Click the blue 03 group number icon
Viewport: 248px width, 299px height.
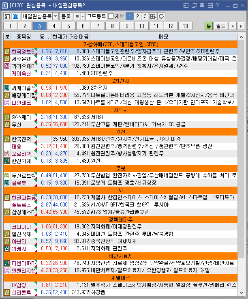click(x=16, y=16)
